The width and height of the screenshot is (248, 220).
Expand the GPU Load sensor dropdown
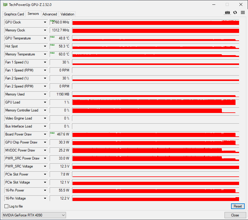pos(45,102)
